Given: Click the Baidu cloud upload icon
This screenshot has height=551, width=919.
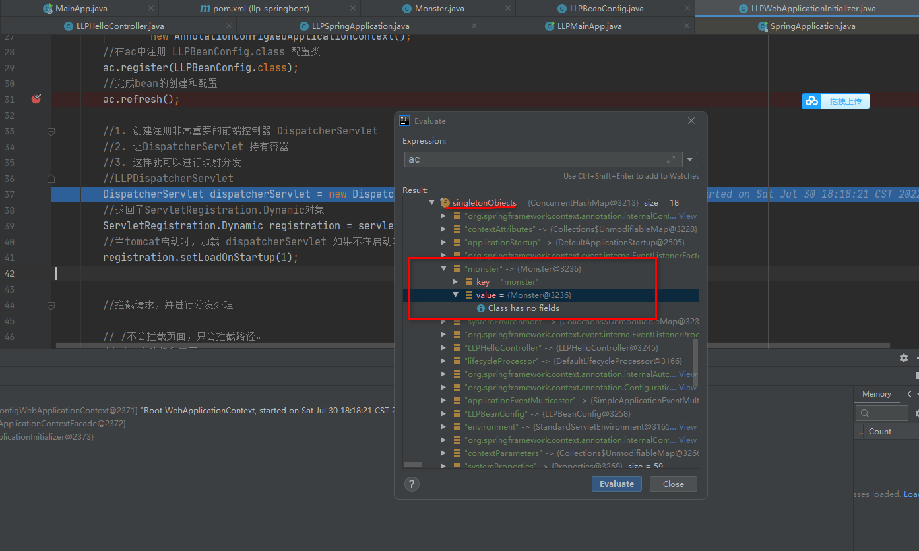Looking at the screenshot, I should 812,101.
